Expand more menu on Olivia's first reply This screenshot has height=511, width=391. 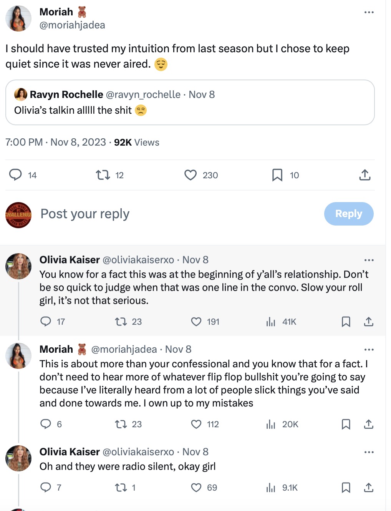[369, 260]
